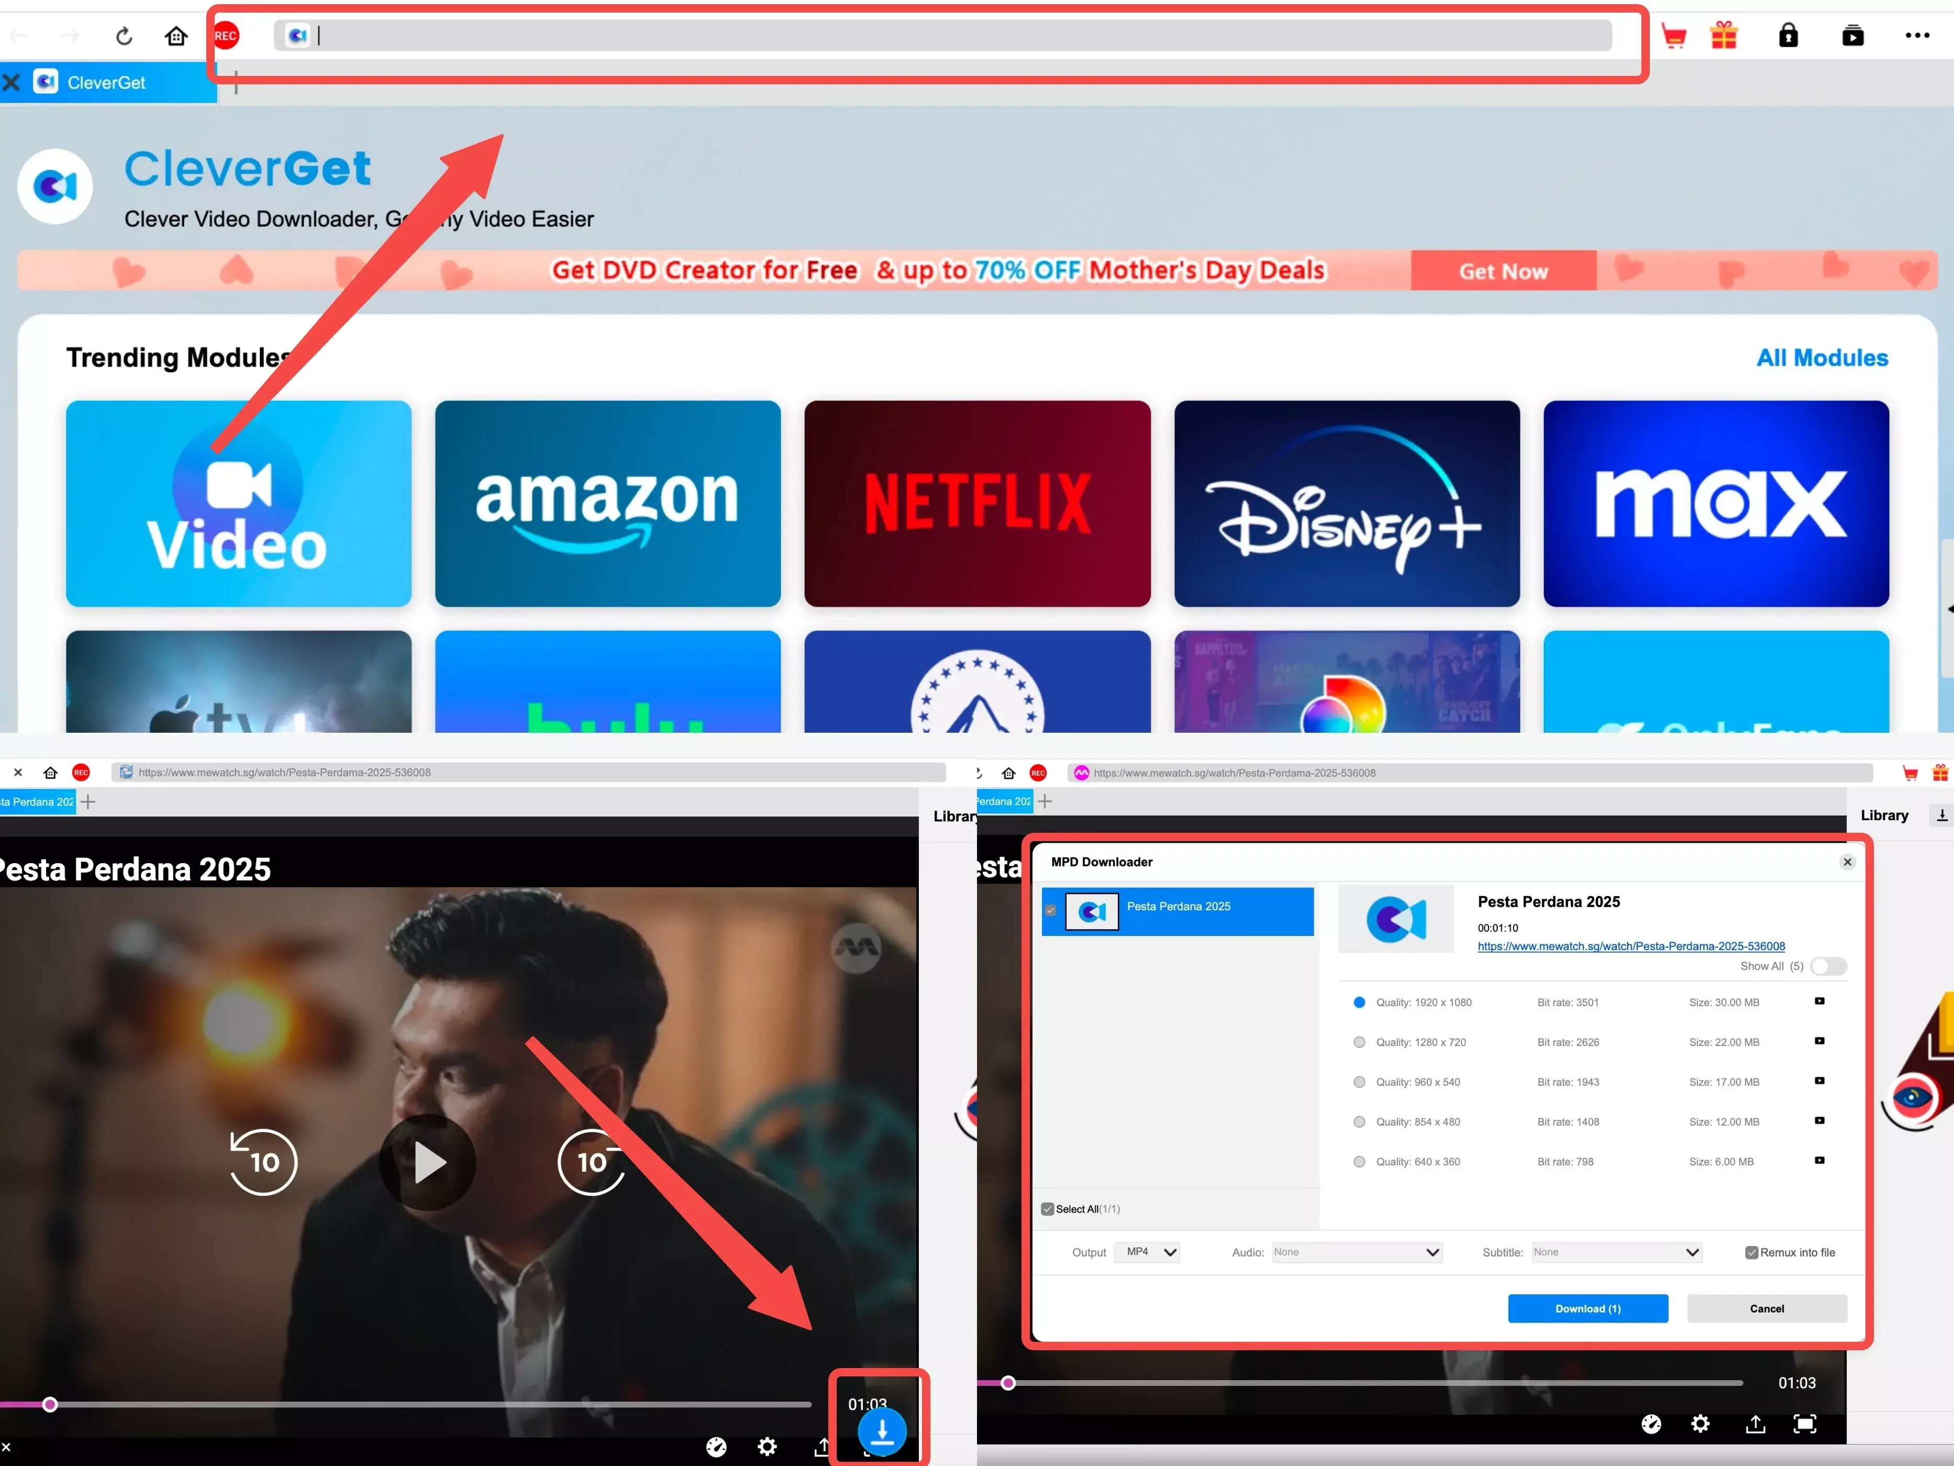Add new tab in bottom-right window

coord(1045,801)
